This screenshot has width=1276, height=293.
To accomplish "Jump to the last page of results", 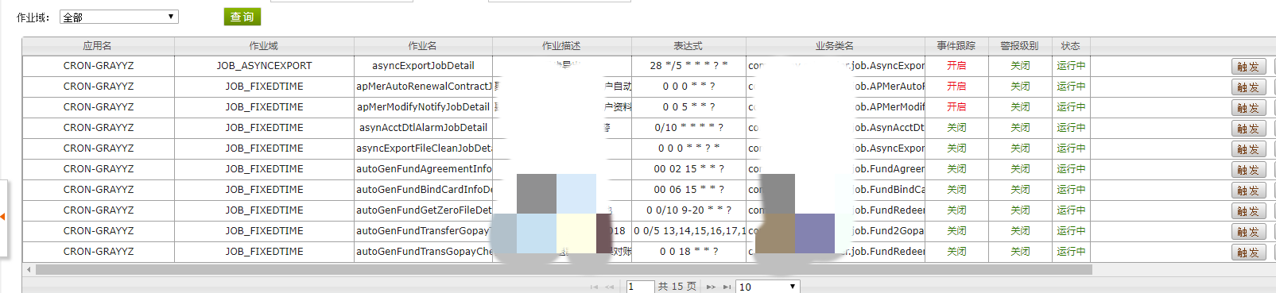I will [727, 287].
